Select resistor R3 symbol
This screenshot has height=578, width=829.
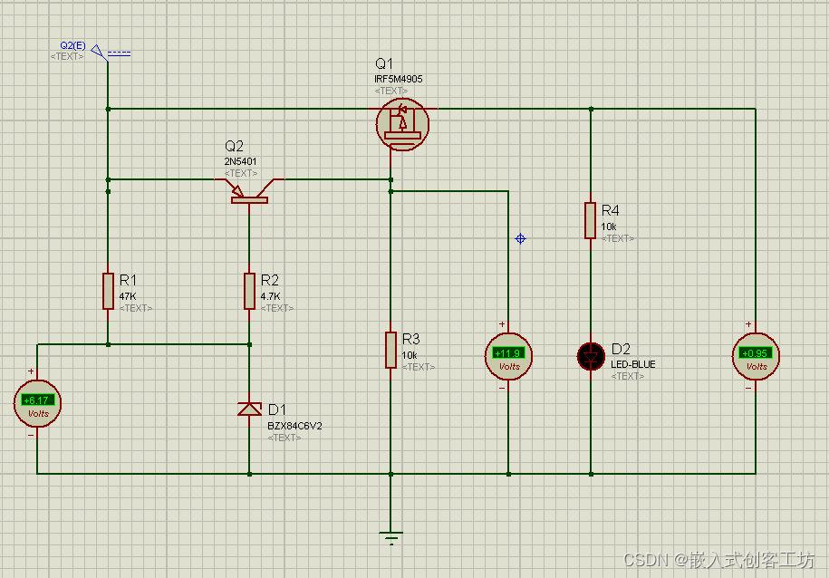click(390, 349)
